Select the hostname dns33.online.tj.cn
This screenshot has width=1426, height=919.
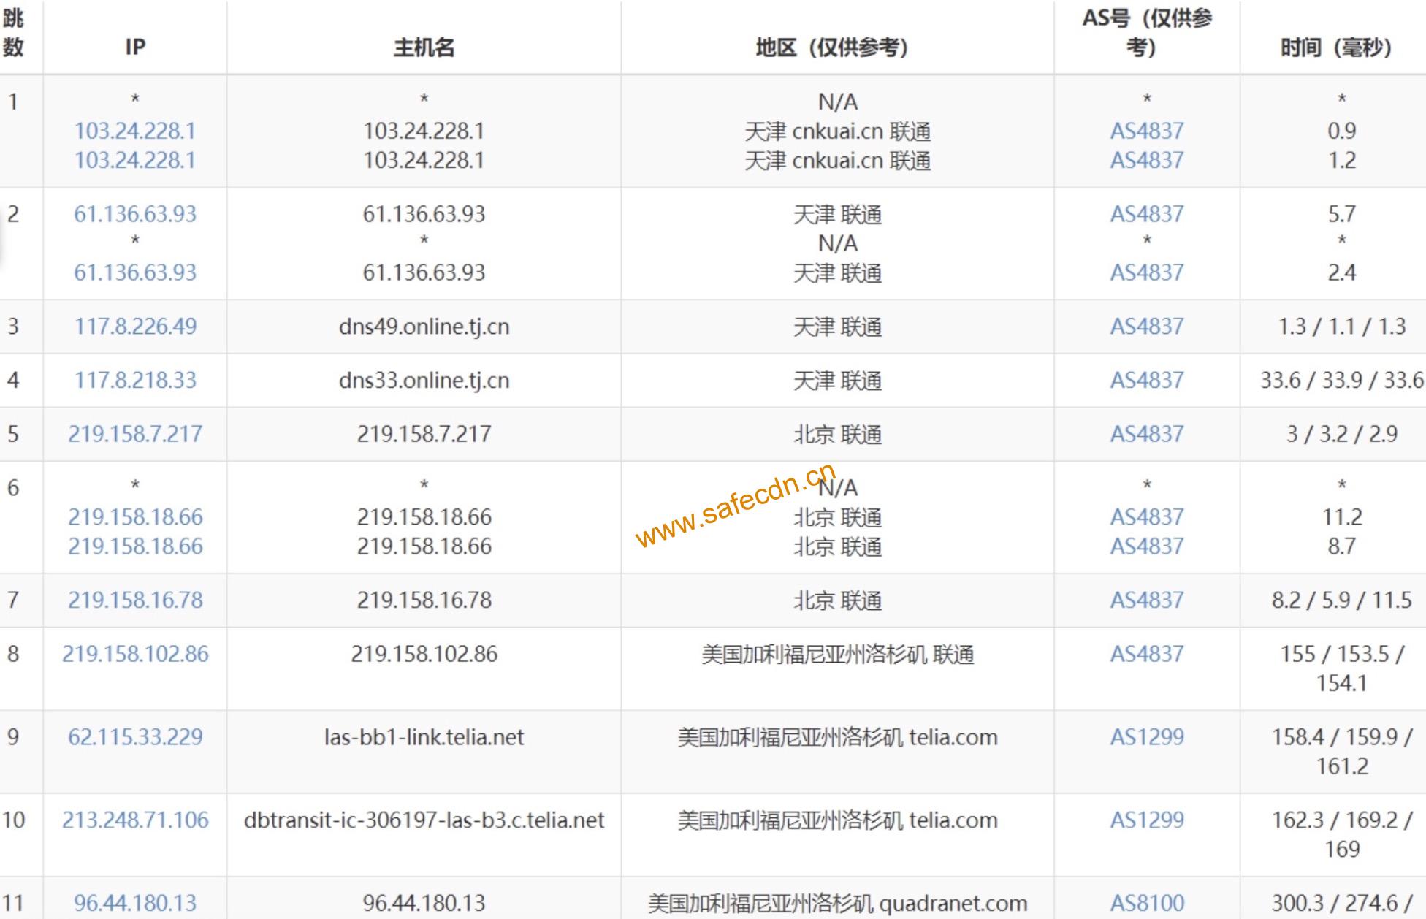[424, 381]
